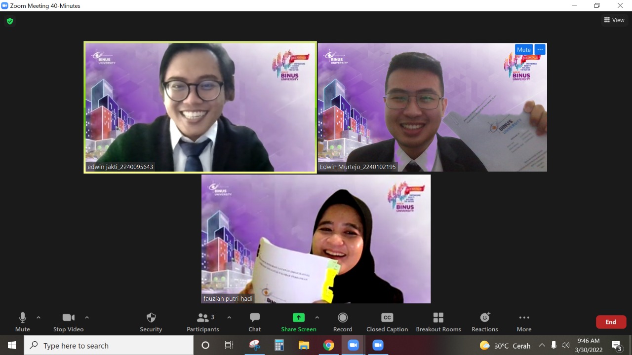Open the View layout menu
Image resolution: width=632 pixels, height=355 pixels.
(x=614, y=20)
